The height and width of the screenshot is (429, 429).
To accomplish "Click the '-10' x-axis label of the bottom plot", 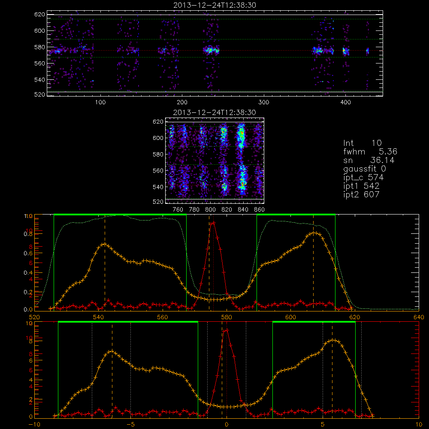I will pyautogui.click(x=34, y=425).
